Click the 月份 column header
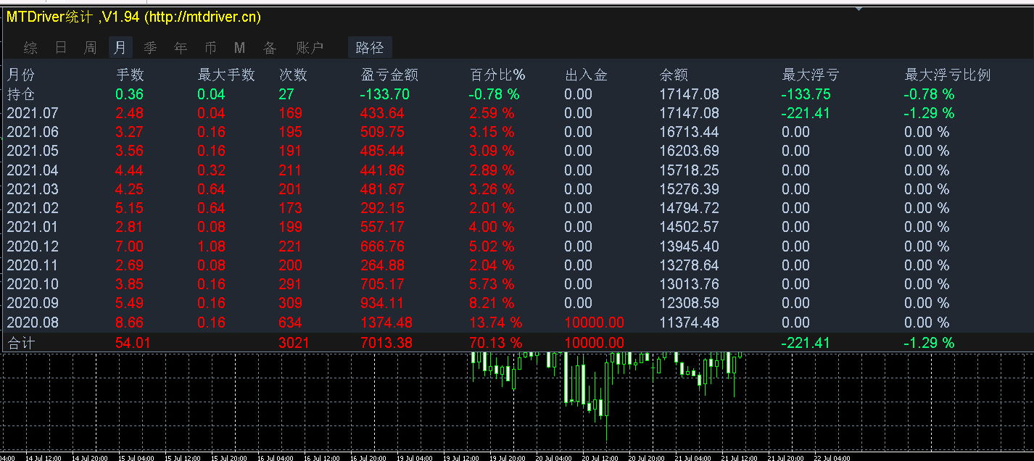Viewport: 1034px width, 461px height. point(21,75)
